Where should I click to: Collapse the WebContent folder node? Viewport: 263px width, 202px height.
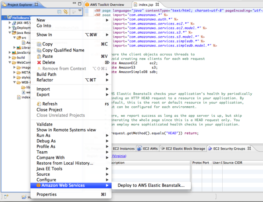(x=10, y=62)
